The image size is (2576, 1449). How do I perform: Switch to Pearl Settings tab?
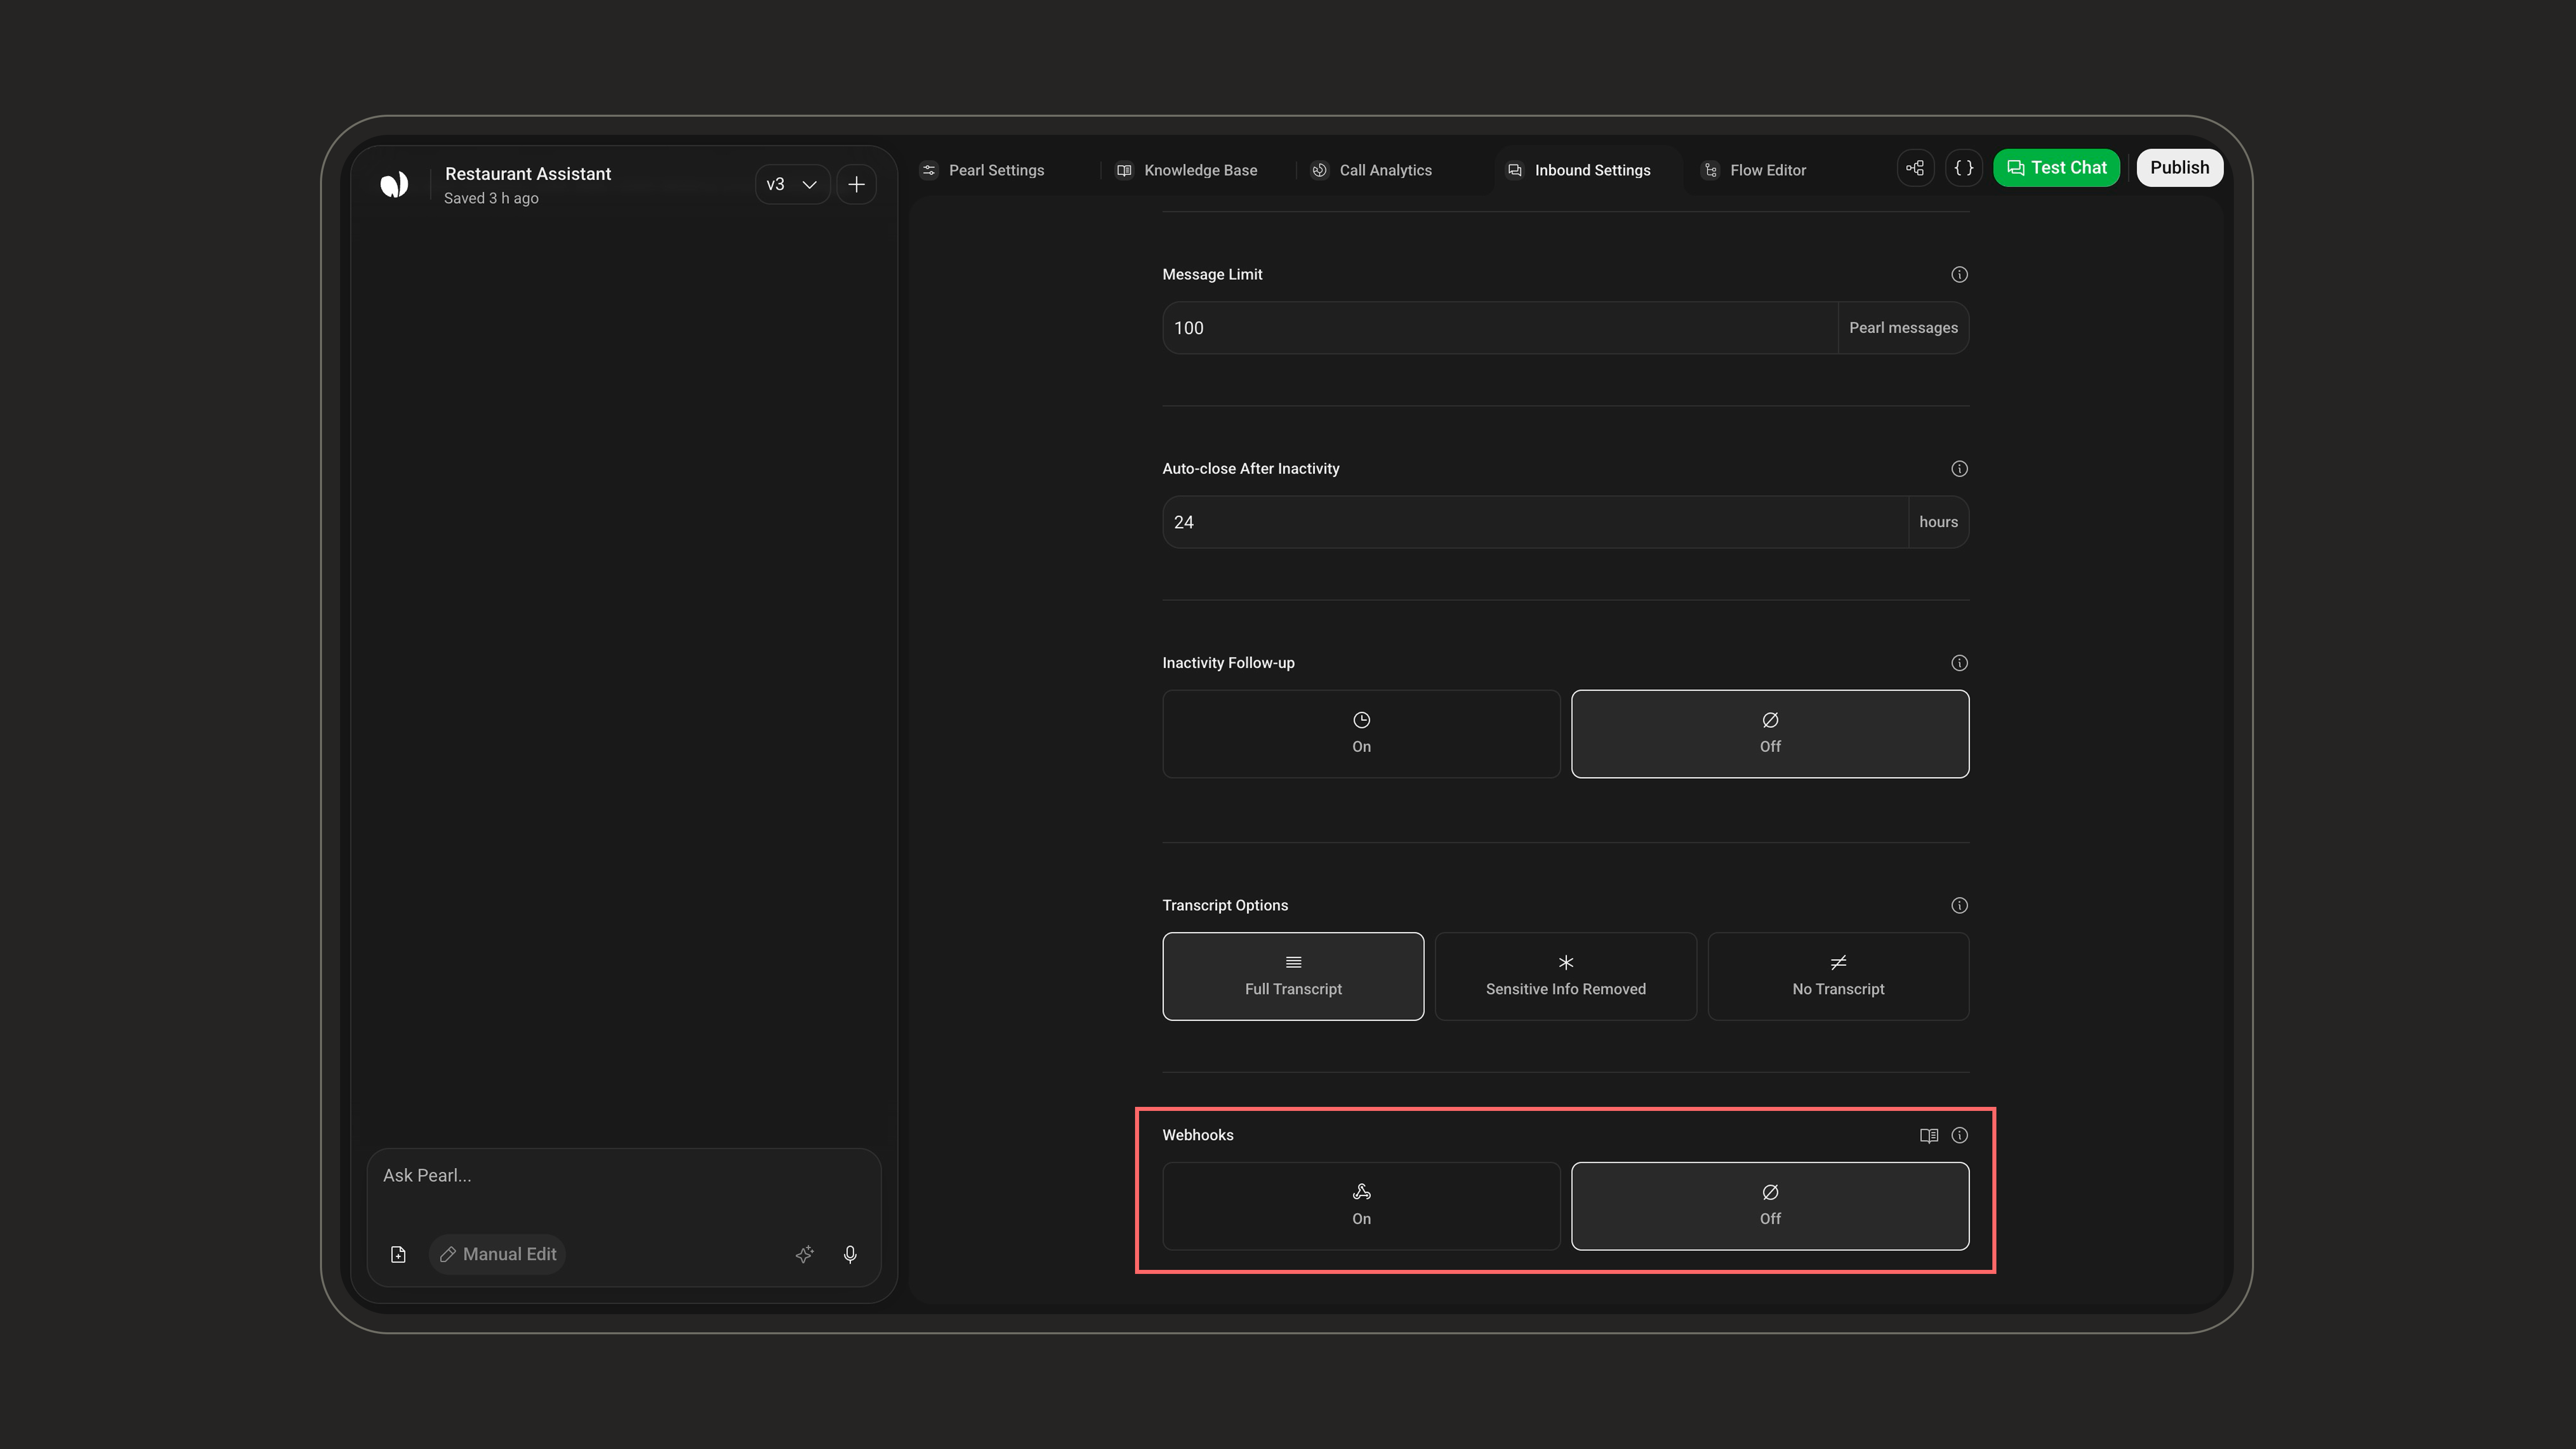point(982,170)
